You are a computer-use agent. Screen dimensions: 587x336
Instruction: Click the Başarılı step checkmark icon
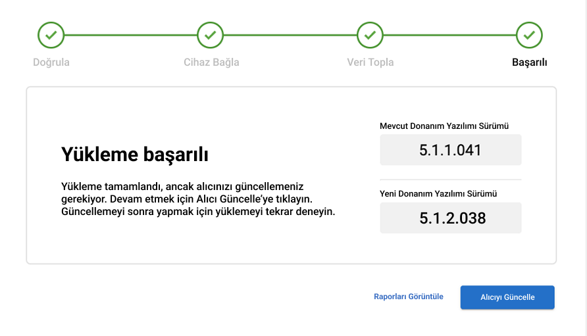[x=529, y=35]
